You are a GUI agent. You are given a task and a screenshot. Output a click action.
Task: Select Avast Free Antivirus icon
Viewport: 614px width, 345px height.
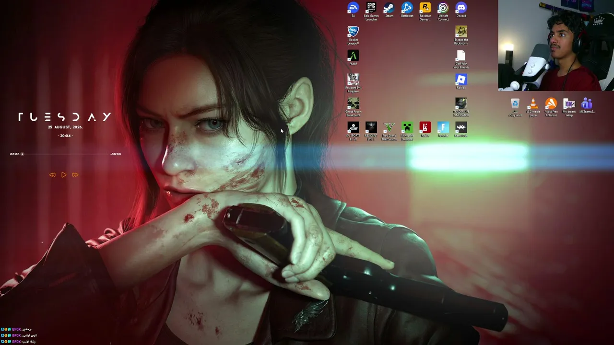tap(551, 108)
